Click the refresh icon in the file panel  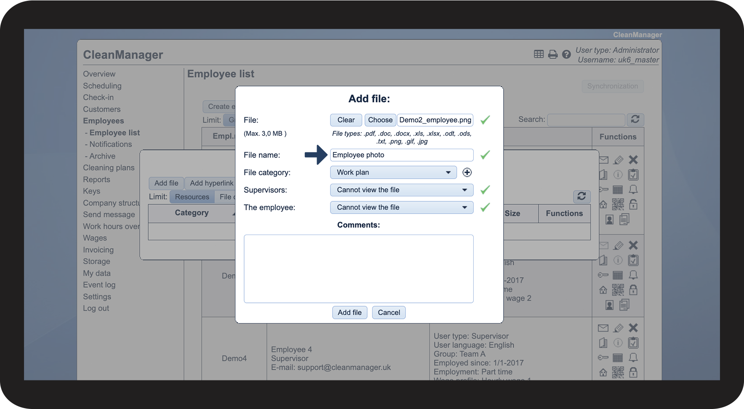click(581, 196)
